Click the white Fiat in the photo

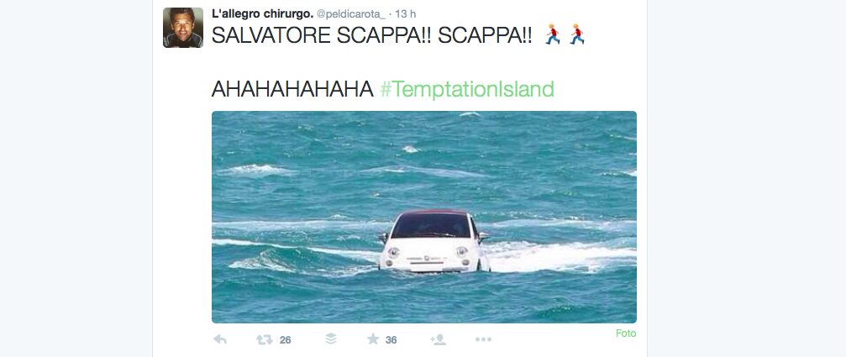point(434,241)
